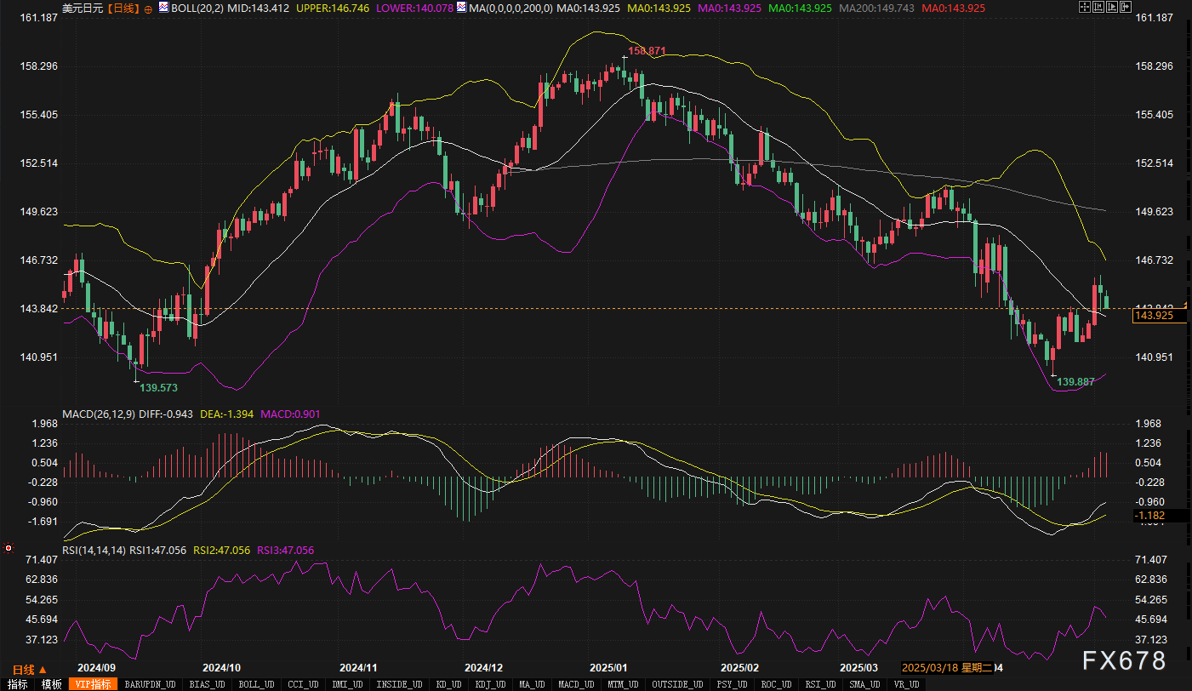1192x691 pixels.
Task: Switch to the 模板 tab
Action: tap(51, 684)
